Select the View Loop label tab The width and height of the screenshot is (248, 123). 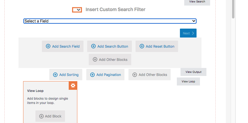click(x=188, y=81)
